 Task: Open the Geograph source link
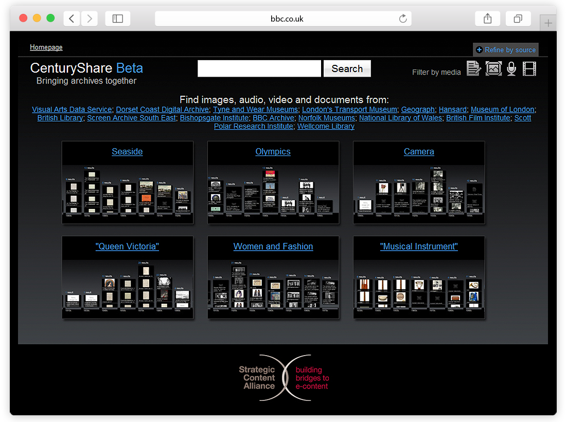pyautogui.click(x=418, y=110)
